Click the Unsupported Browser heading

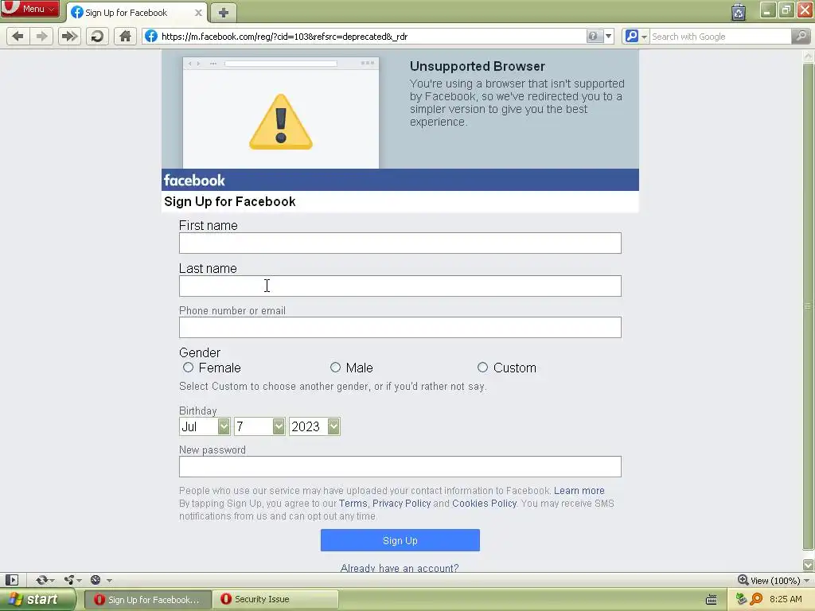point(478,67)
